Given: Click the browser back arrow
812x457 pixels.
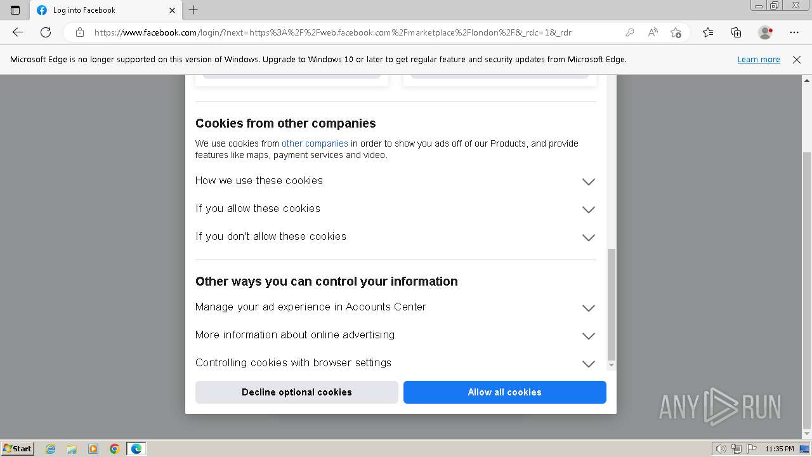Looking at the screenshot, I should point(18,32).
